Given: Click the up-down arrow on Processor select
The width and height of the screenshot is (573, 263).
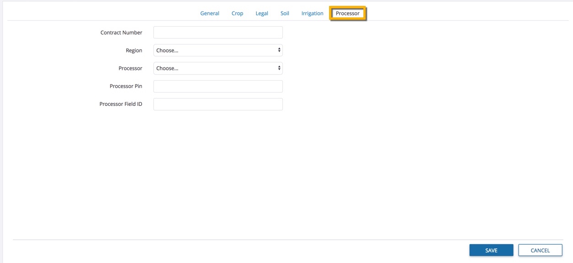Looking at the screenshot, I should point(279,68).
